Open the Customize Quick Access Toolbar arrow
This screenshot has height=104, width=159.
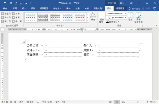31,3
